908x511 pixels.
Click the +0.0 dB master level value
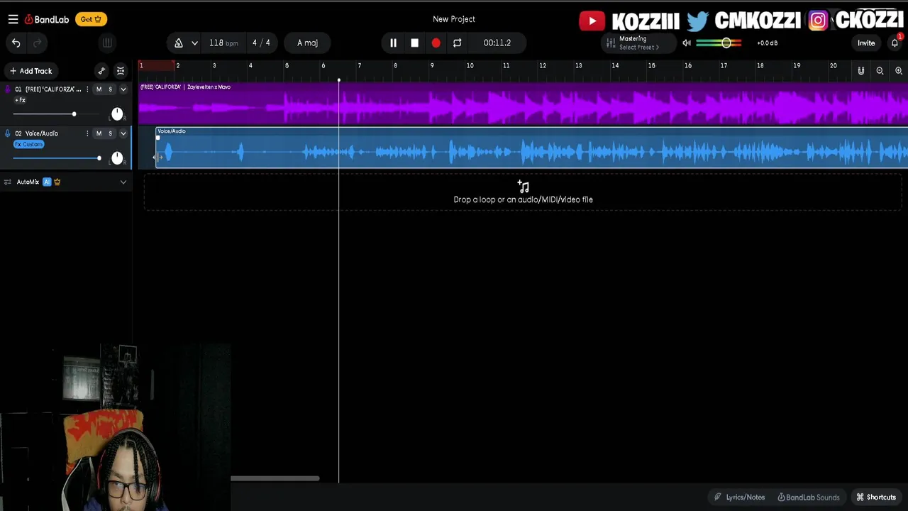[x=767, y=43]
